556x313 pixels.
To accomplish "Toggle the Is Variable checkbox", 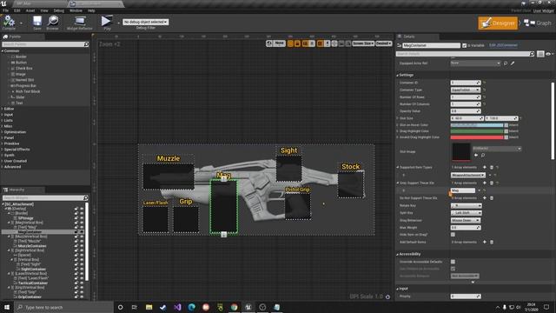I will click(464, 45).
